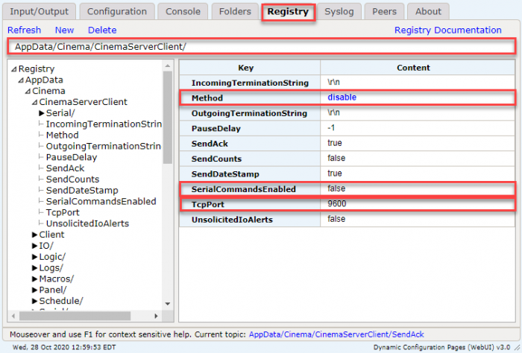Select SerialCommandsEnabled in the tree
522x353 pixels.
(x=101, y=201)
